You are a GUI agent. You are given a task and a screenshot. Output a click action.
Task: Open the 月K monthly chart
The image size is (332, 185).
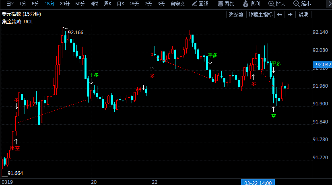pyautogui.click(x=120, y=4)
